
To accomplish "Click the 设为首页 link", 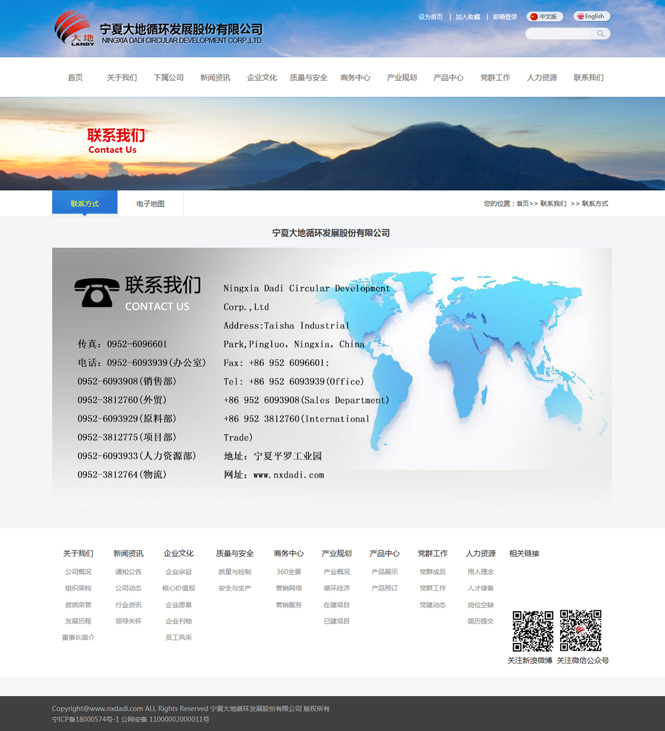I will point(430,17).
